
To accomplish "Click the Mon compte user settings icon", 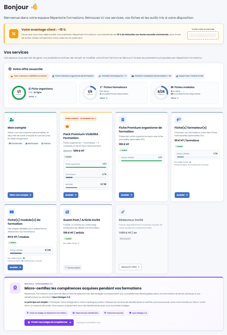I will click(11, 120).
